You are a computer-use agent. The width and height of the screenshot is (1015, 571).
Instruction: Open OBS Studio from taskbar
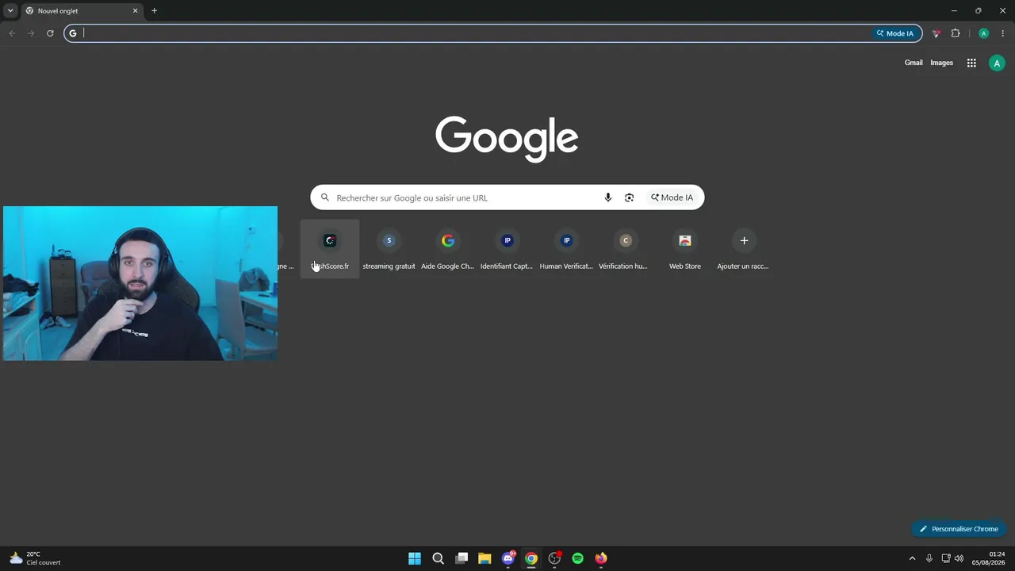[x=554, y=558]
